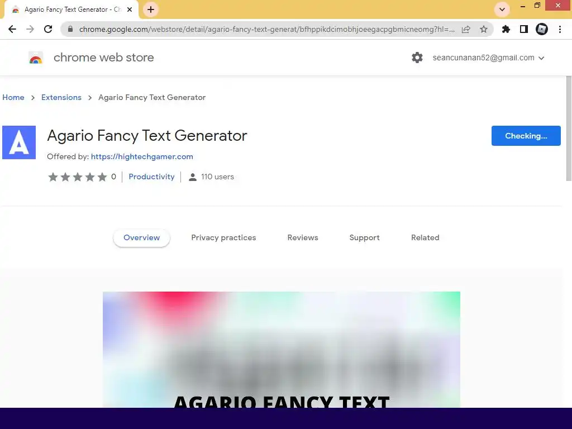Viewport: 572px width, 429px height.
Task: Click the Agario extension 'A' logo
Action: [19, 142]
